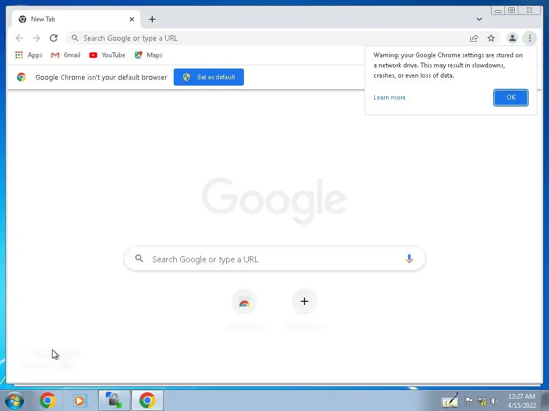Open Action Center flag icon

click(x=469, y=401)
